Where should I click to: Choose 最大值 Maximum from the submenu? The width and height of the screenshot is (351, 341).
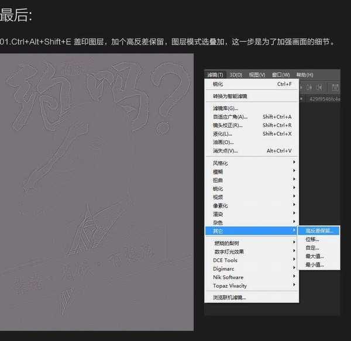314,256
